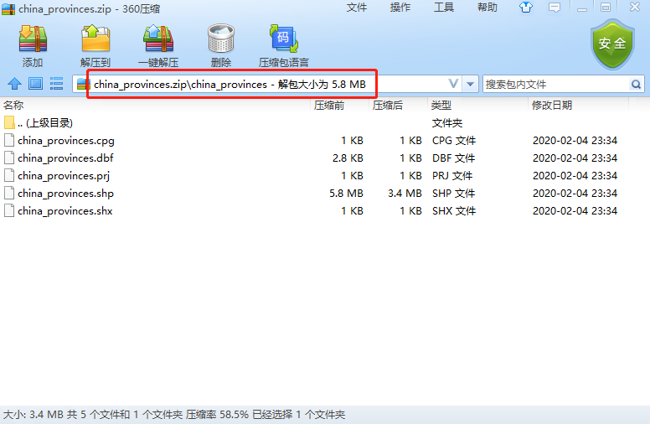Open the 操作 menu

coord(400,8)
